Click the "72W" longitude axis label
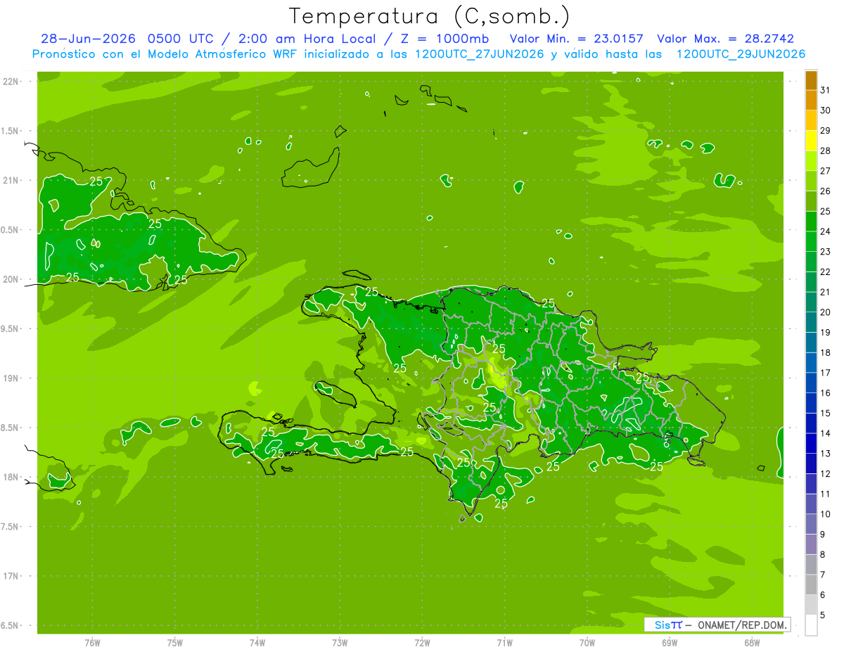Image resolution: width=844 pixels, height=652 pixels. click(422, 643)
